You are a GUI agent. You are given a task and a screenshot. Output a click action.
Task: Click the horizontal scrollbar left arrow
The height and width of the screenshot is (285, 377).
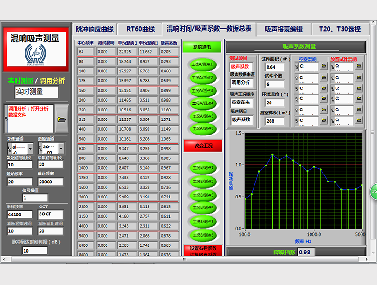tap(4, 259)
